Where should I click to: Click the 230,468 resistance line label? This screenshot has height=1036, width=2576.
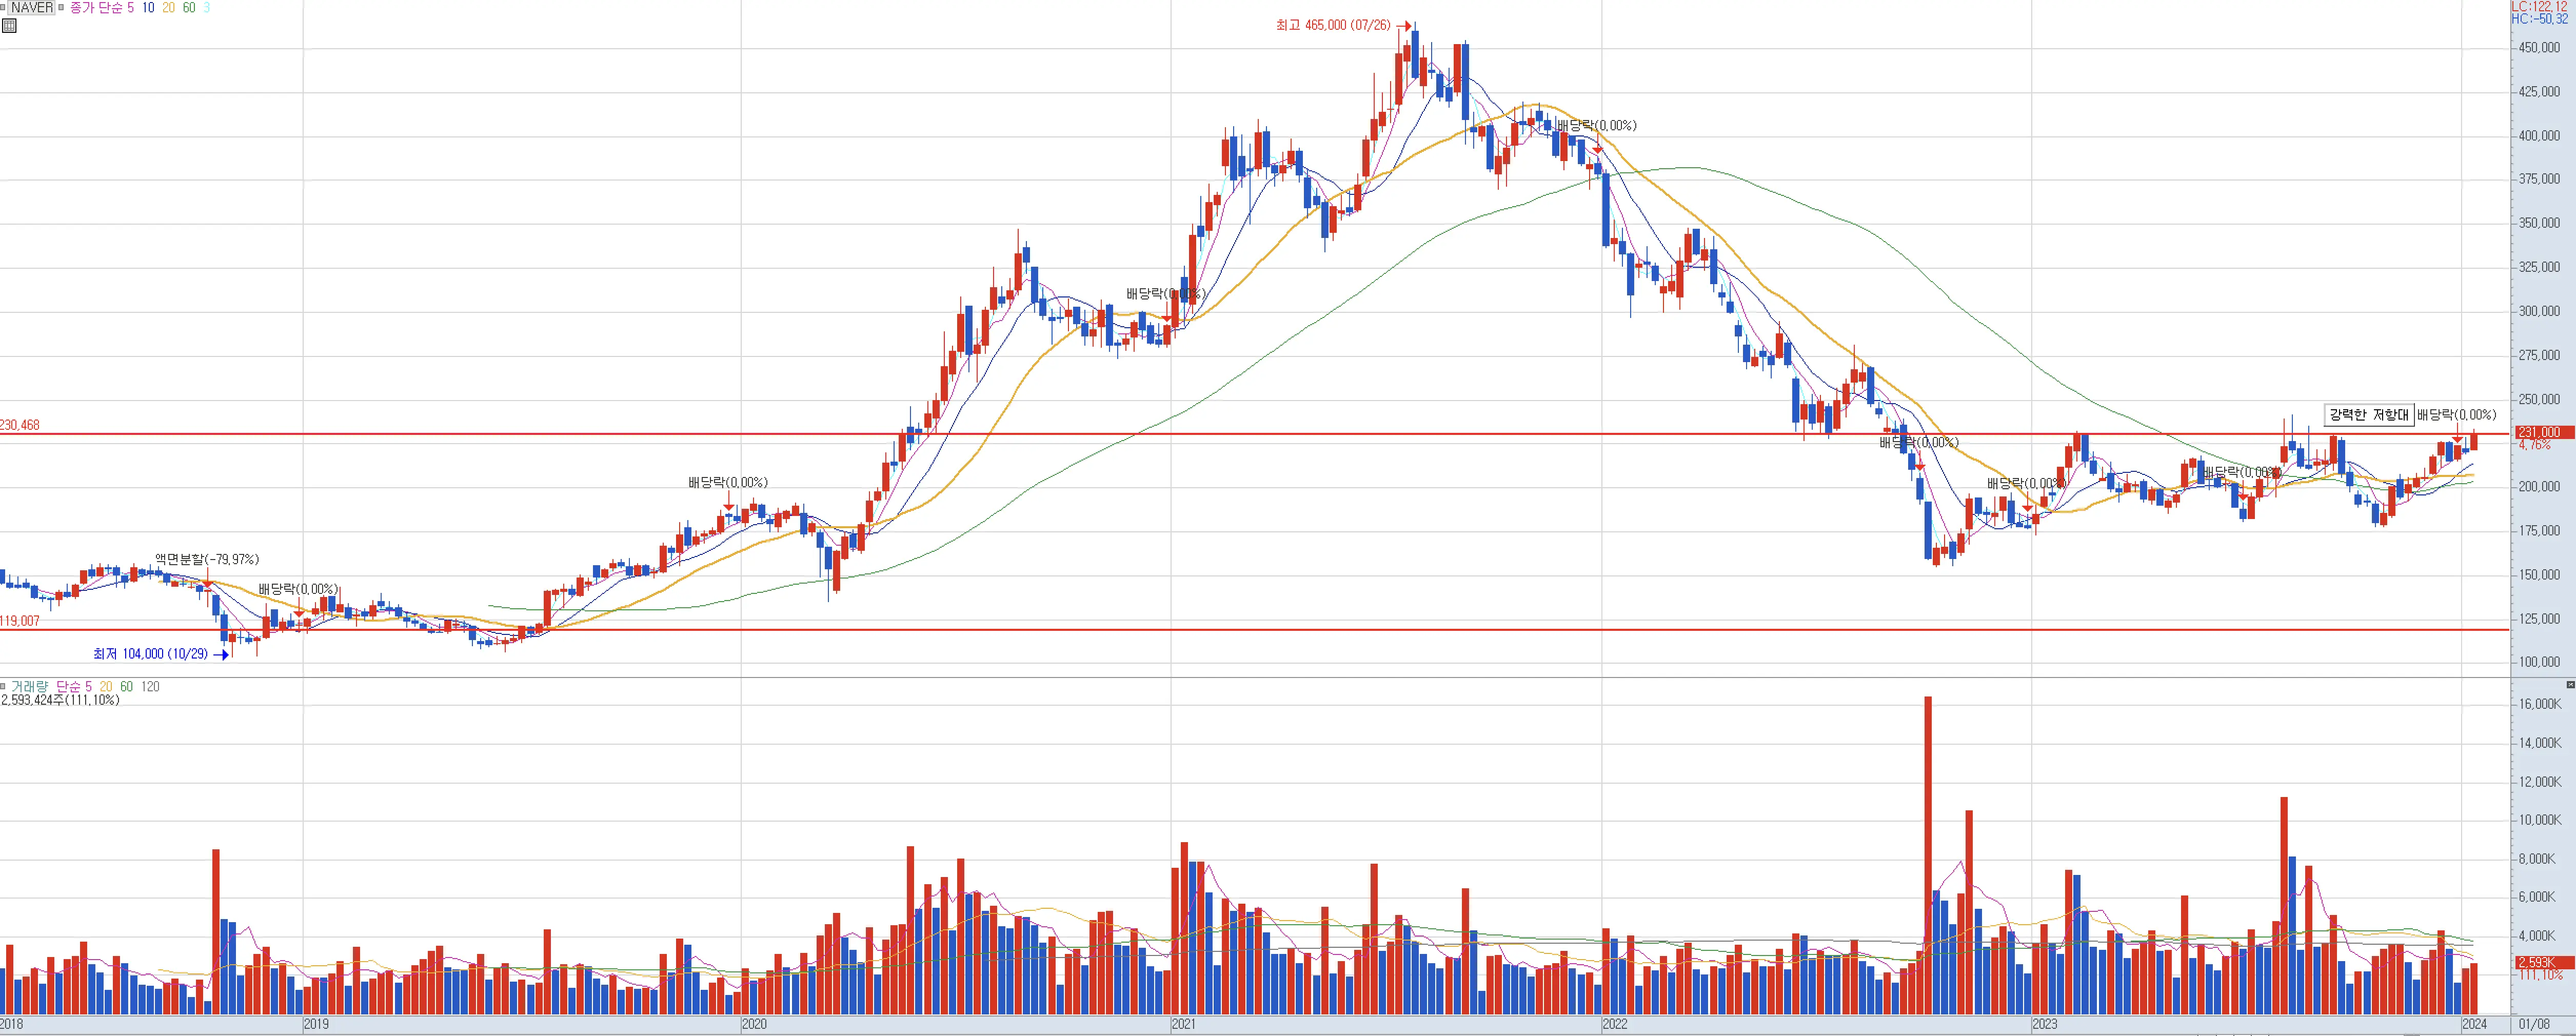pyautogui.click(x=20, y=426)
